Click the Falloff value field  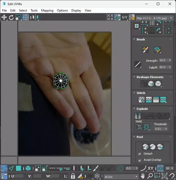[164, 67]
